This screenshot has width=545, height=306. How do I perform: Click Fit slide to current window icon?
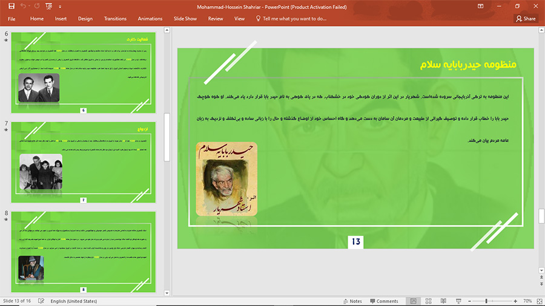click(x=538, y=301)
